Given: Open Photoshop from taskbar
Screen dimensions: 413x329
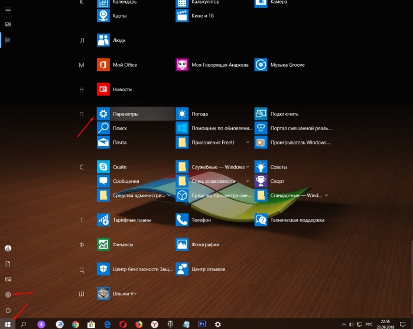Looking at the screenshot, I should (202, 324).
